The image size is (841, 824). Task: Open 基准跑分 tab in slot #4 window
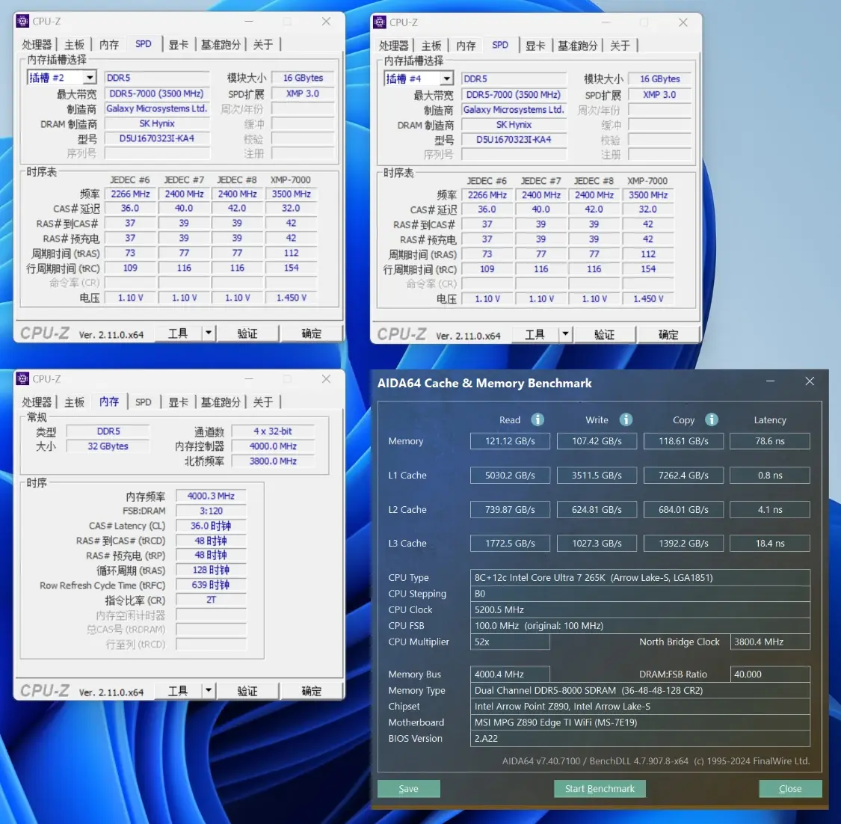pos(578,46)
